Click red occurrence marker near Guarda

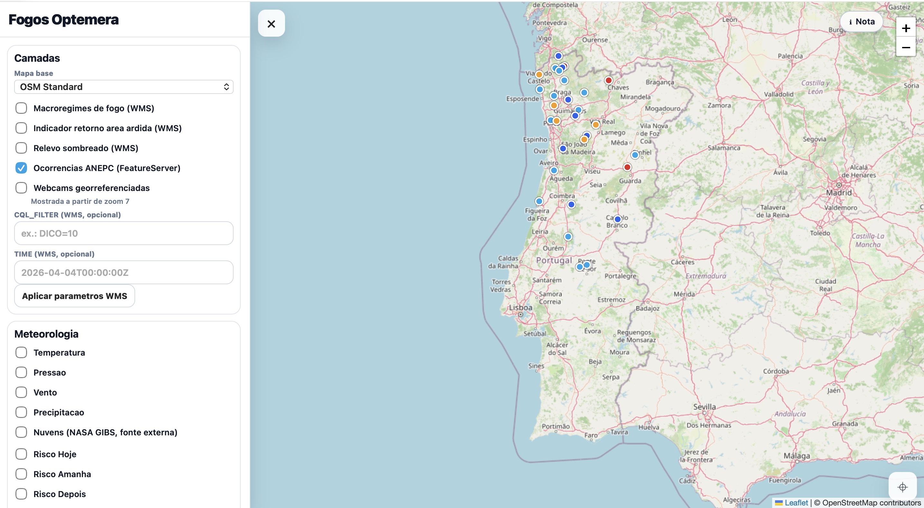click(627, 167)
